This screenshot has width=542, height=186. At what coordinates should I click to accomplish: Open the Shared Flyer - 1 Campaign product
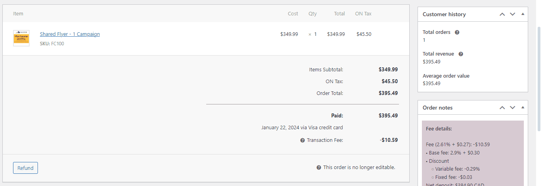click(x=70, y=34)
